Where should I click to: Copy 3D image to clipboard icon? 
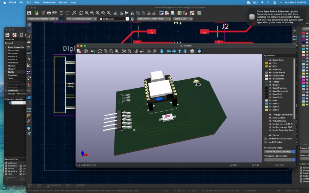[86, 51]
